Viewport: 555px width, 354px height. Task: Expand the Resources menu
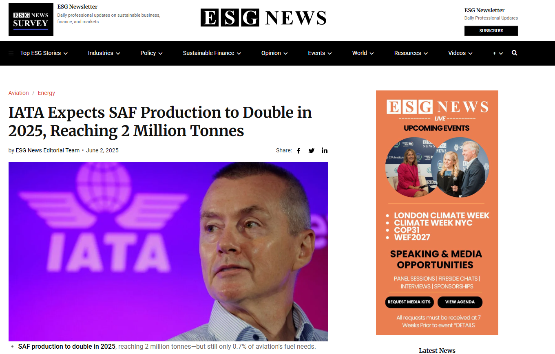click(411, 53)
